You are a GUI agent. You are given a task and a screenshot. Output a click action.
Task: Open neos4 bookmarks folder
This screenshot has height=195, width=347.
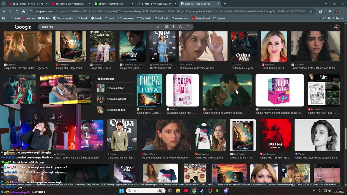pos(110,18)
